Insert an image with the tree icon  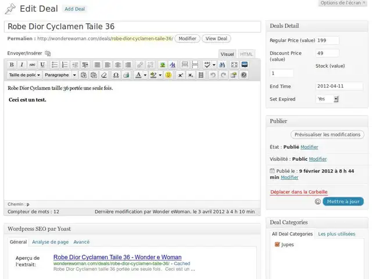click(x=163, y=64)
